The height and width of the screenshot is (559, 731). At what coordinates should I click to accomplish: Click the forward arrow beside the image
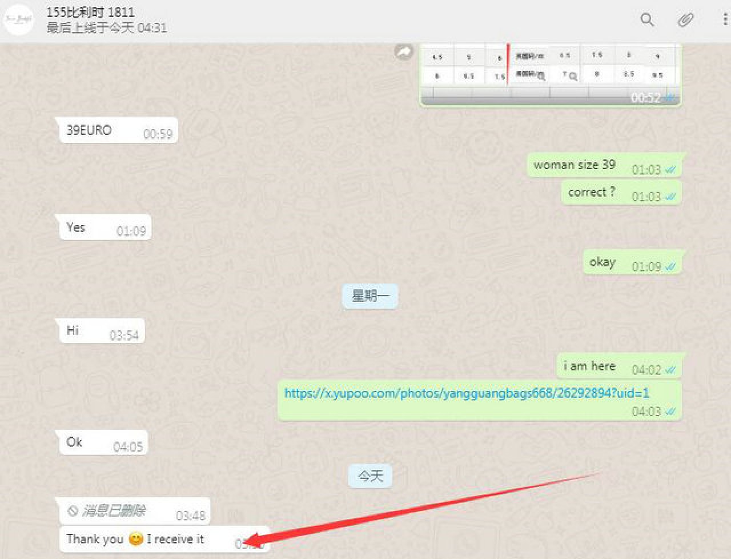pos(404,52)
